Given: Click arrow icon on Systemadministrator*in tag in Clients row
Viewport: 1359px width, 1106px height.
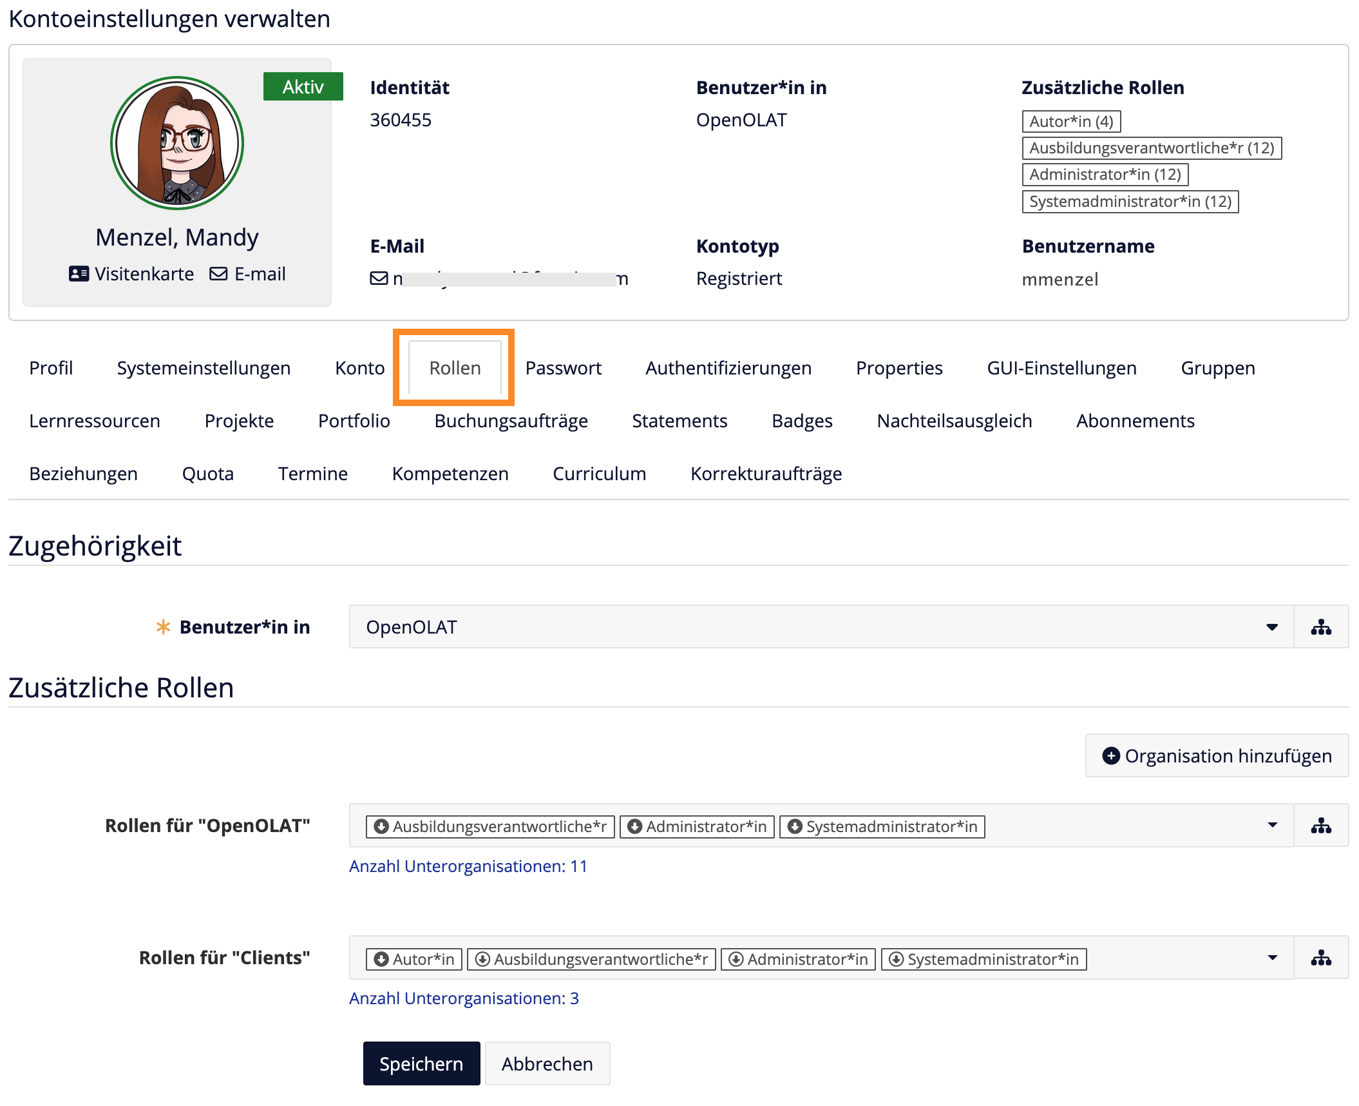Looking at the screenshot, I should pyautogui.click(x=896, y=959).
